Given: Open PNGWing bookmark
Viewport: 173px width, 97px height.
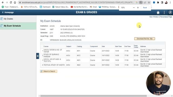Looking at the screenshot, I should pos(108,7).
